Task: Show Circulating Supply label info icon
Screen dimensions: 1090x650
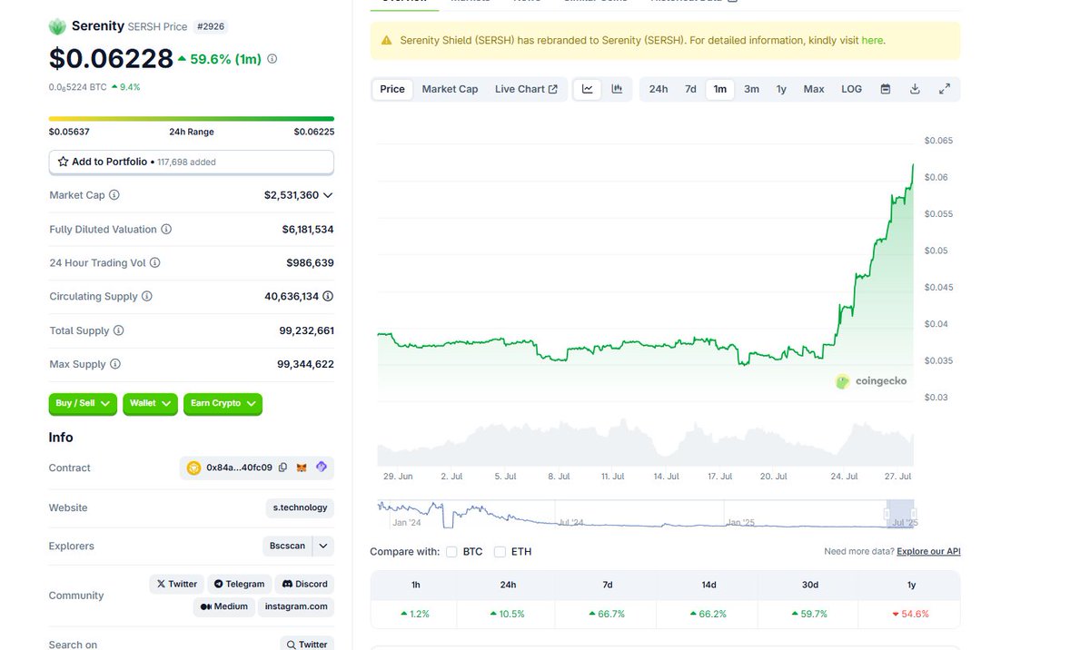Action: click(x=147, y=297)
